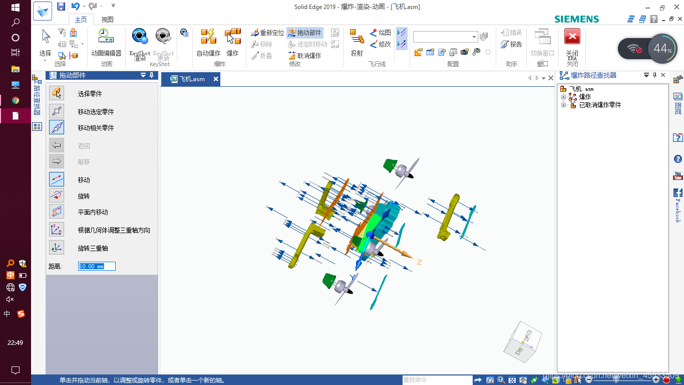Click the 查找命令 search field
This screenshot has height=385, width=684.
point(437,380)
